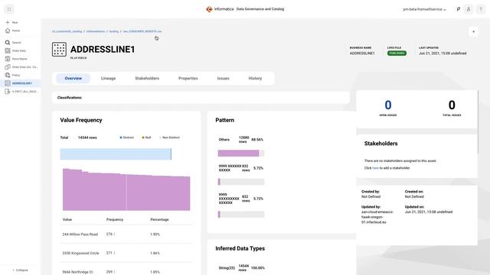The image size is (490, 275).
Task: Open the help question mark icon
Action: [x=481, y=9]
